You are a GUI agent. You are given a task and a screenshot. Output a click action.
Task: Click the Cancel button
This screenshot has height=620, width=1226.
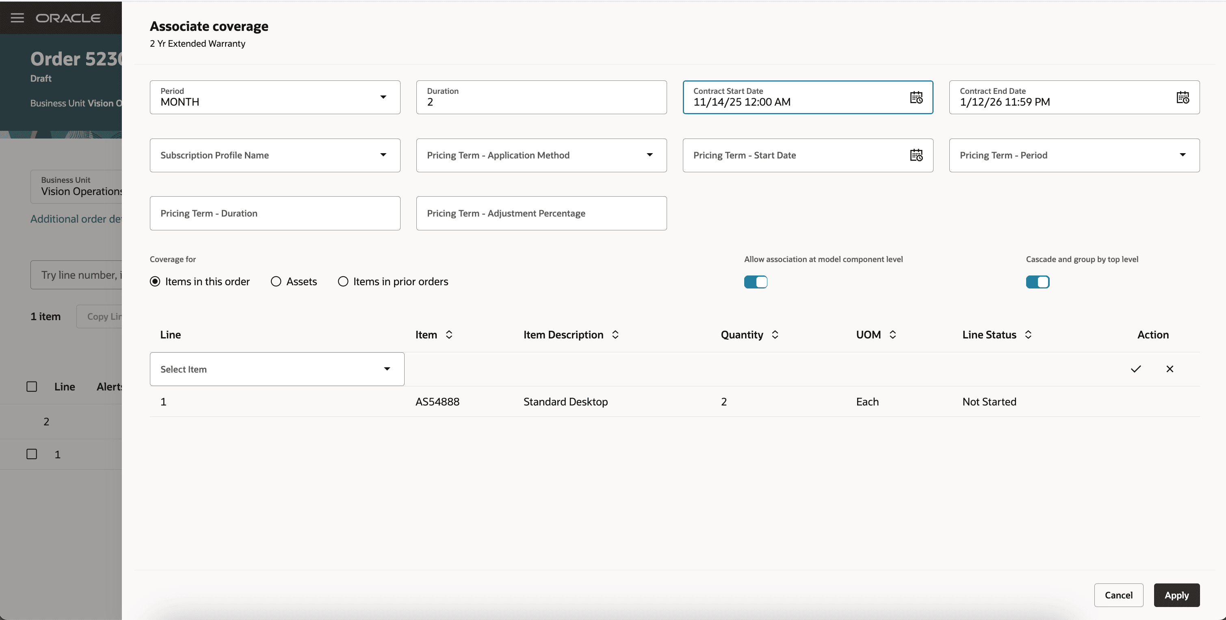pos(1118,595)
